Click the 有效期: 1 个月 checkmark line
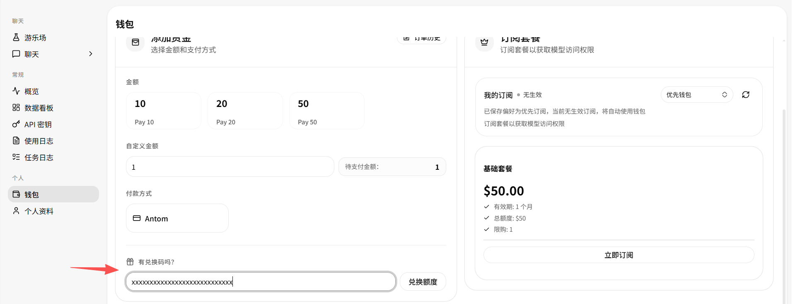This screenshot has width=793, height=304. coord(508,207)
